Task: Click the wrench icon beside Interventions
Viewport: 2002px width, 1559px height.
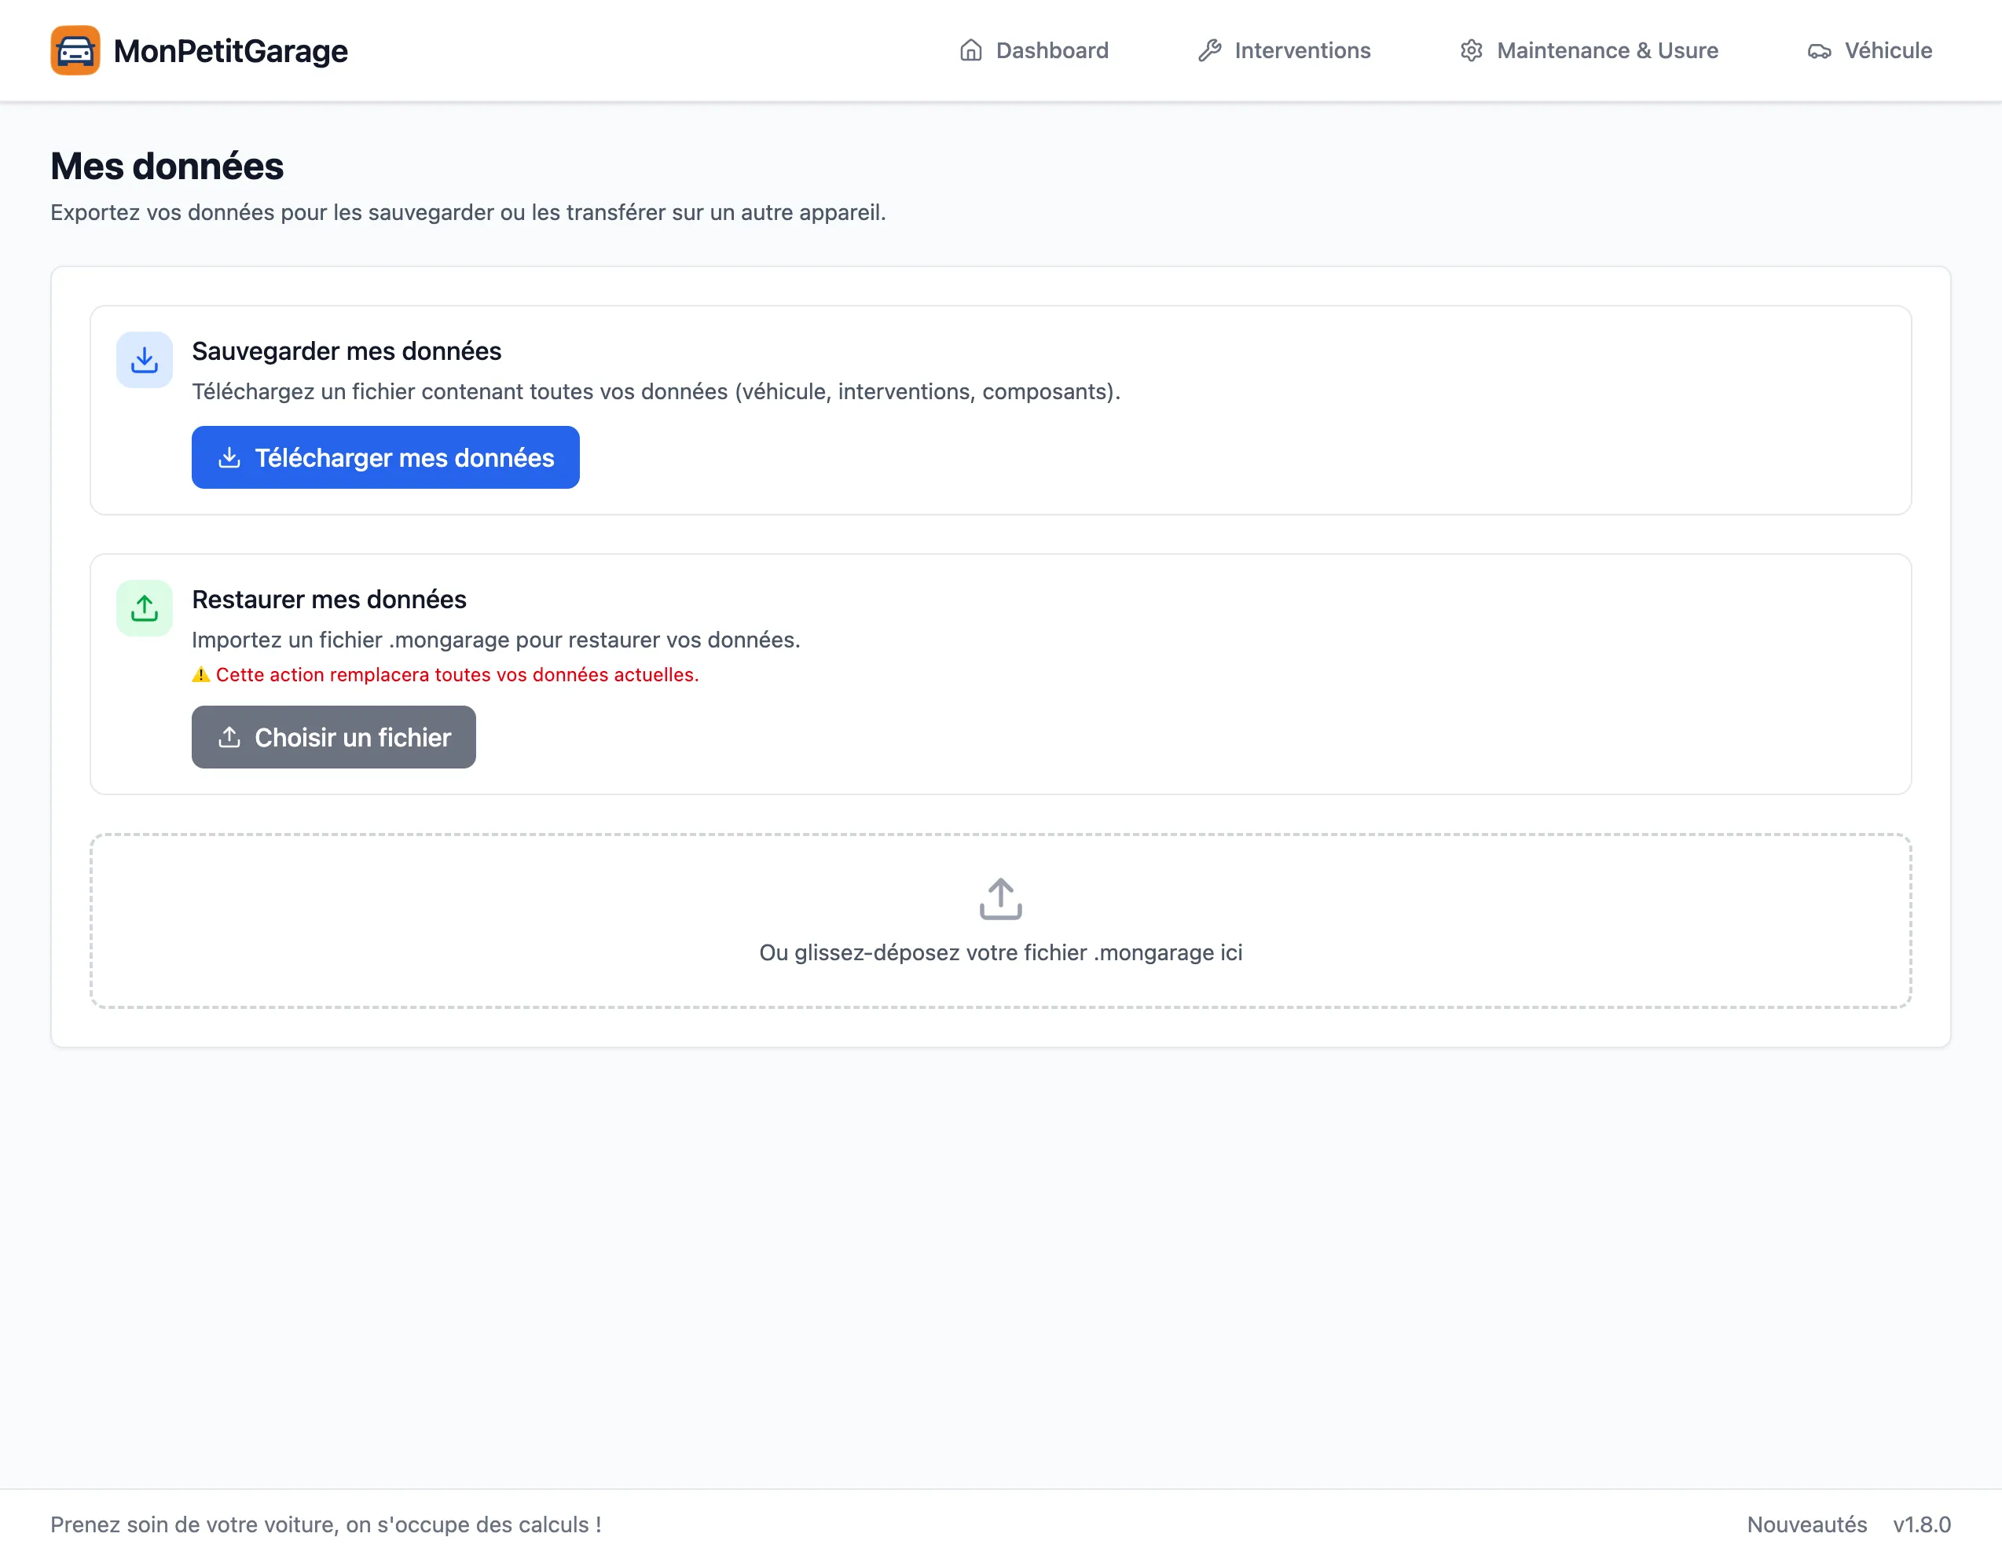Action: tap(1209, 50)
